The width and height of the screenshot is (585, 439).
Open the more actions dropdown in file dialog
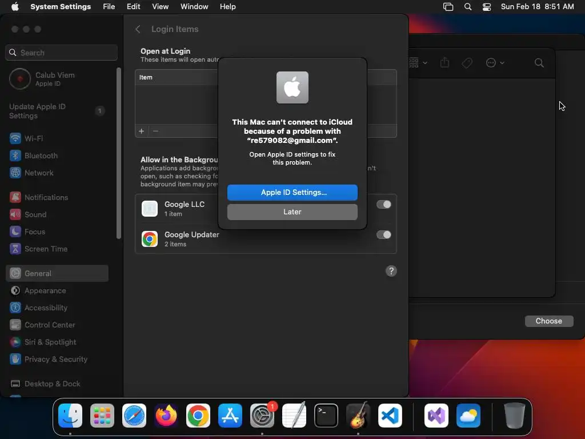(495, 63)
